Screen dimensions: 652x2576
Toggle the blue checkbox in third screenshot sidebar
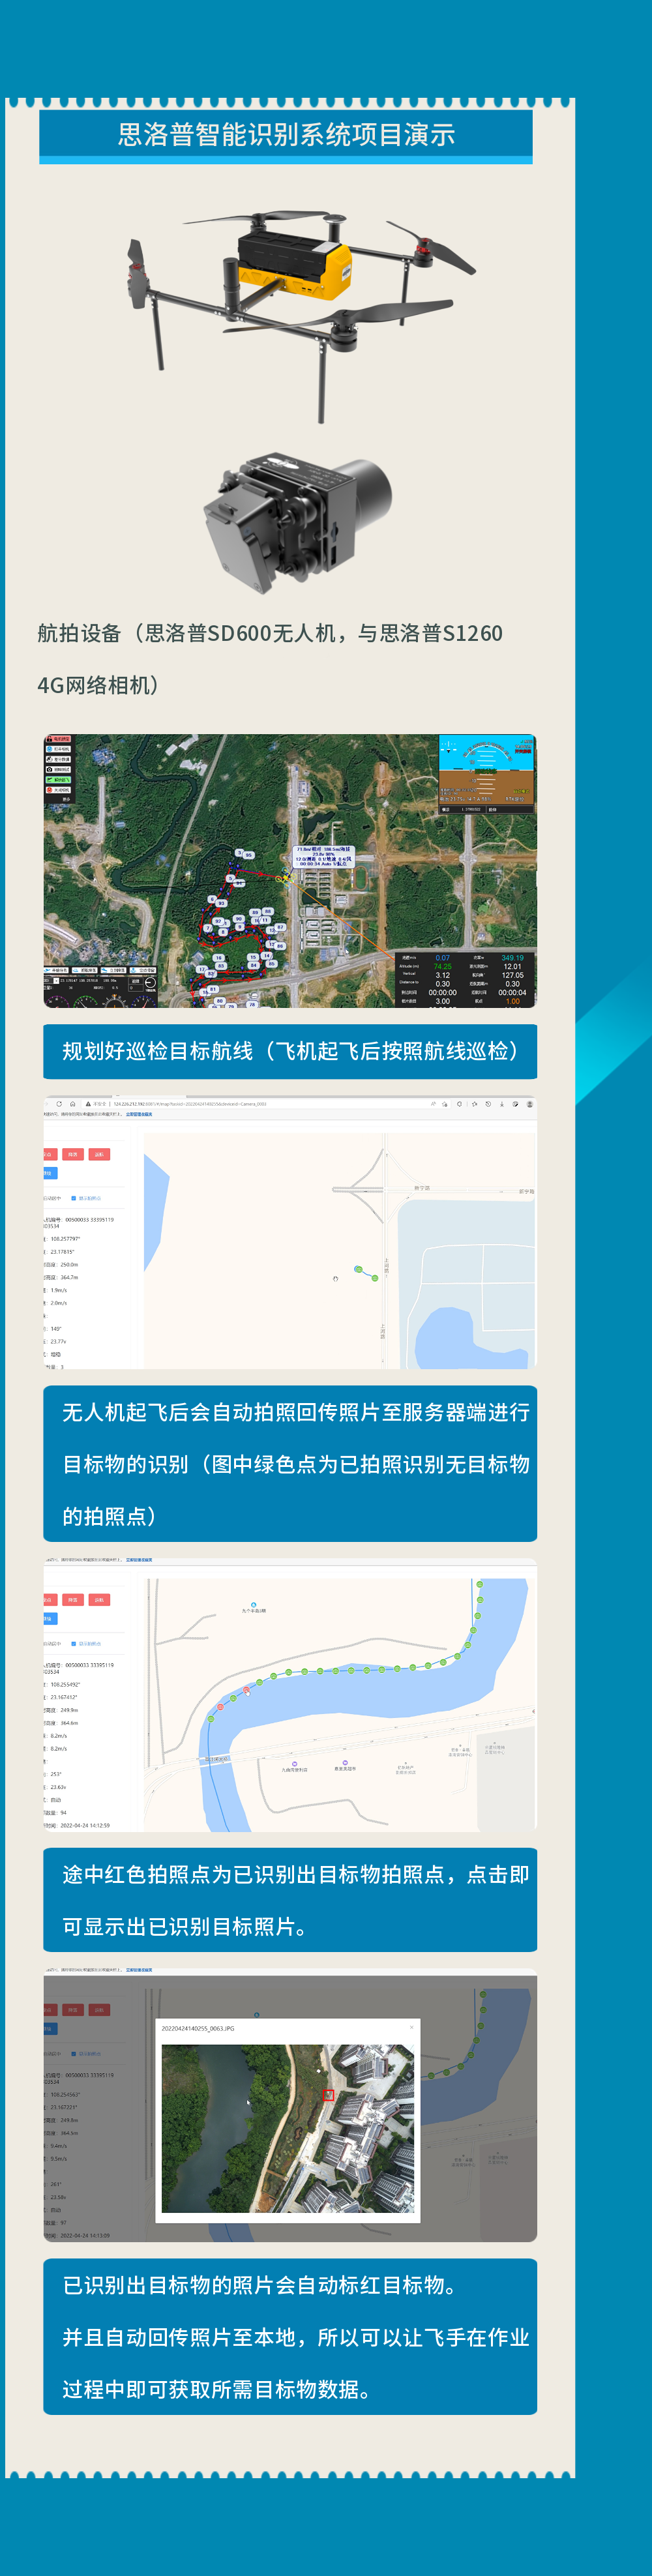point(74,1643)
